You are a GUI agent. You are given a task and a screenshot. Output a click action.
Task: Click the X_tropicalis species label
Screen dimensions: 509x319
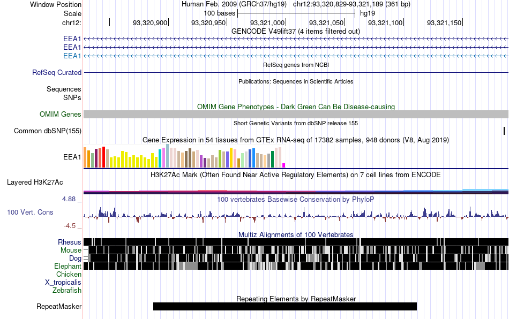[63, 282]
